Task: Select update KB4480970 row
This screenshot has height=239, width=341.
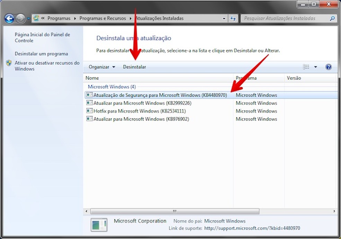Action: [x=211, y=95]
